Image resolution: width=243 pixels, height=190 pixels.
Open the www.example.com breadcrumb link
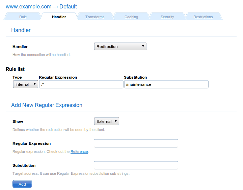click(x=28, y=6)
